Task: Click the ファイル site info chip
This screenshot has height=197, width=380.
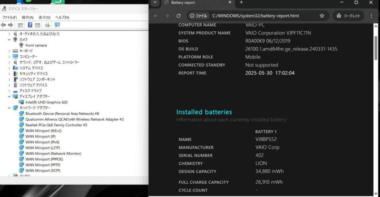Action: 198,16
